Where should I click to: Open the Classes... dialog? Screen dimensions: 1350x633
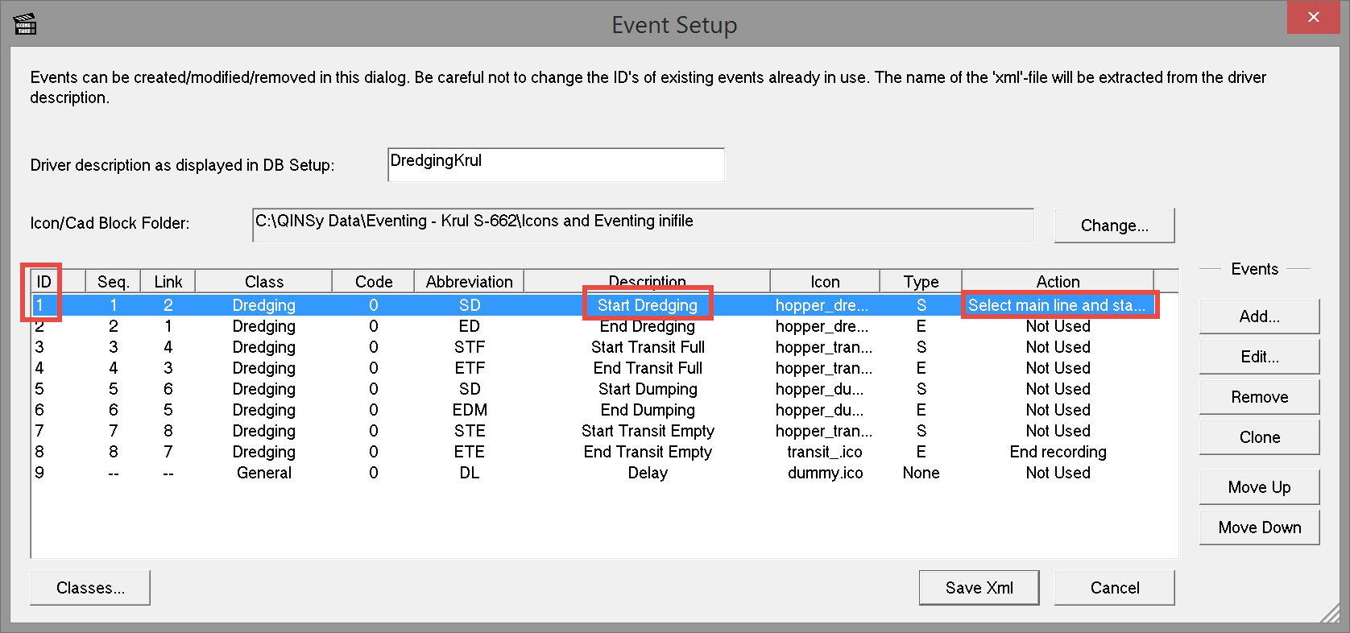tap(90, 588)
